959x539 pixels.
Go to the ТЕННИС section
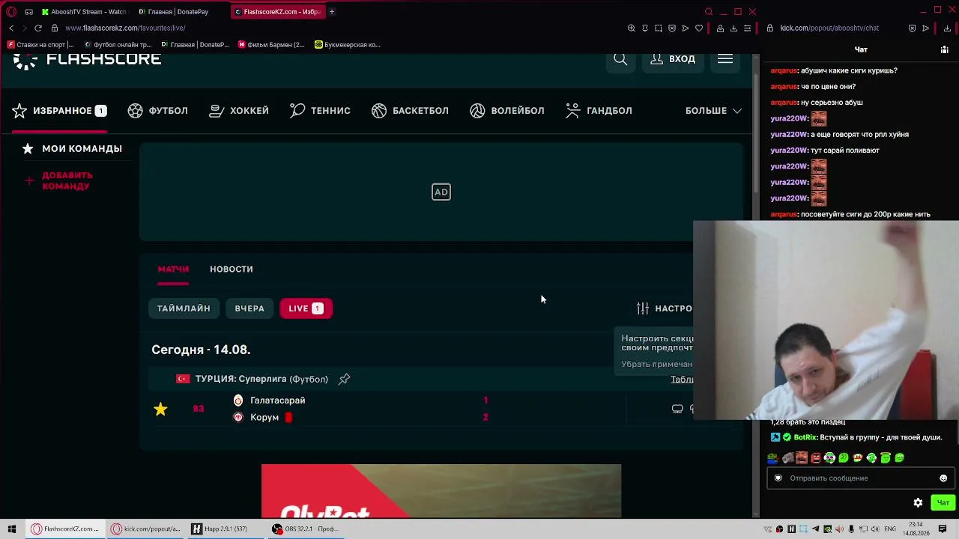click(320, 111)
